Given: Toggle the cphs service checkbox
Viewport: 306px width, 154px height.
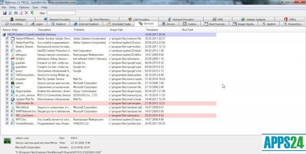Looking at the screenshot, I should [7, 51].
